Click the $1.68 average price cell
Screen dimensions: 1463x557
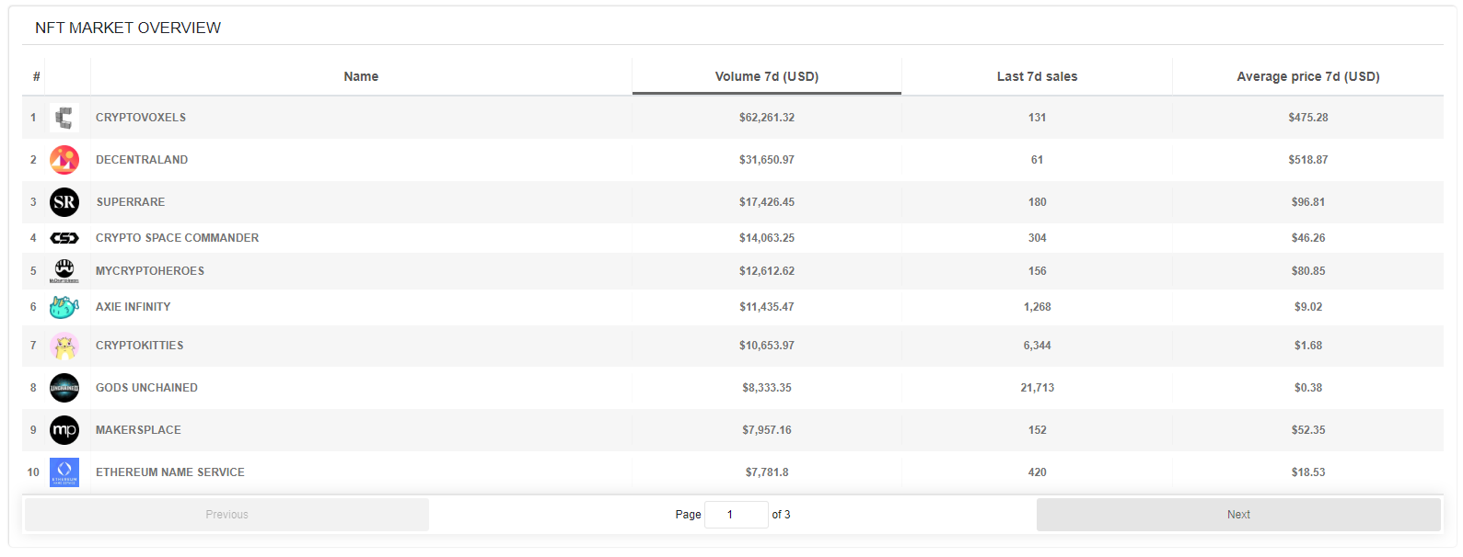coord(1308,346)
